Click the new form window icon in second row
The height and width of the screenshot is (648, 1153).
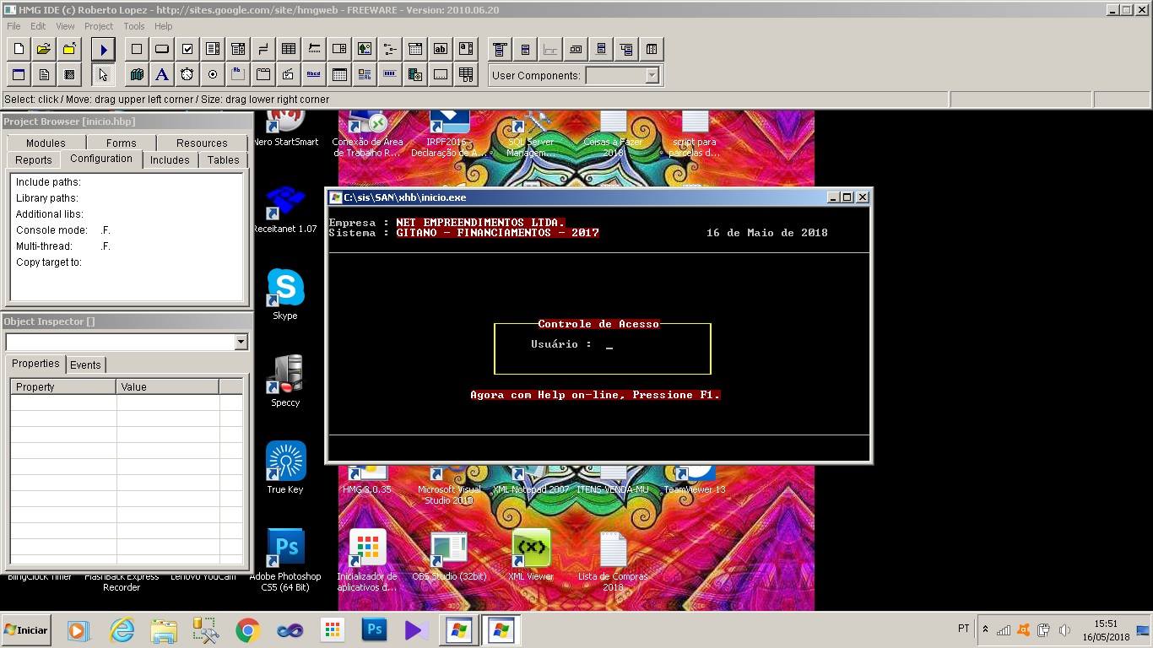tap(19, 74)
